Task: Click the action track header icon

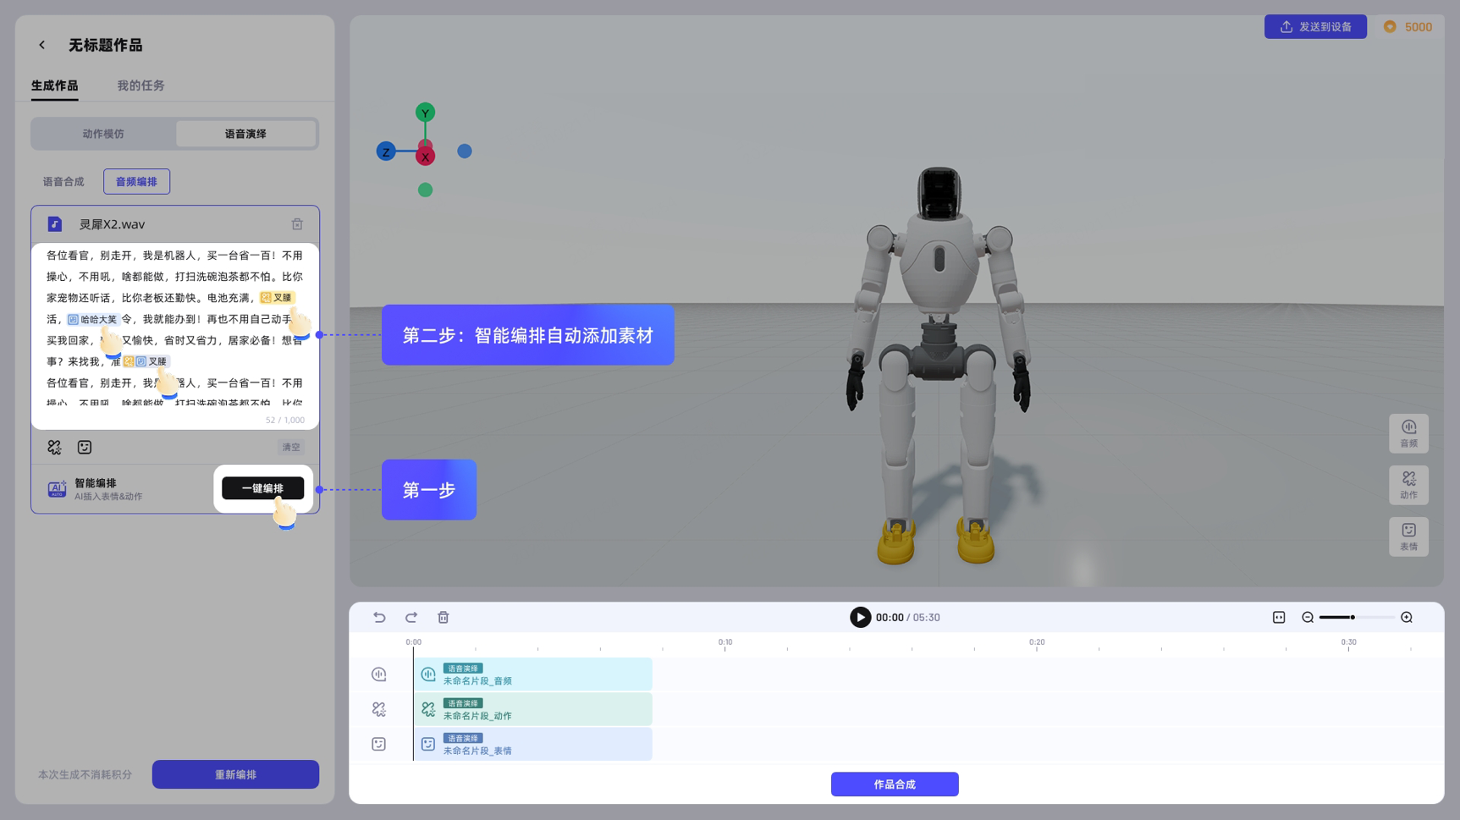Action: [379, 709]
